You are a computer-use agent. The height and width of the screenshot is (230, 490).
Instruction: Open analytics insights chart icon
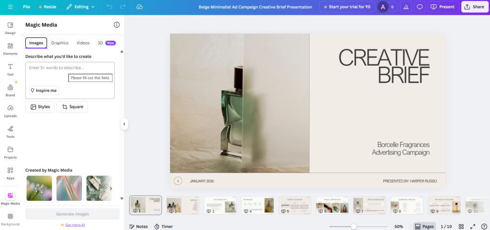click(x=406, y=7)
